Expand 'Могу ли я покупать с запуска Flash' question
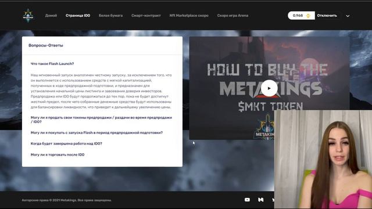The height and width of the screenshot is (209, 372). point(96,133)
